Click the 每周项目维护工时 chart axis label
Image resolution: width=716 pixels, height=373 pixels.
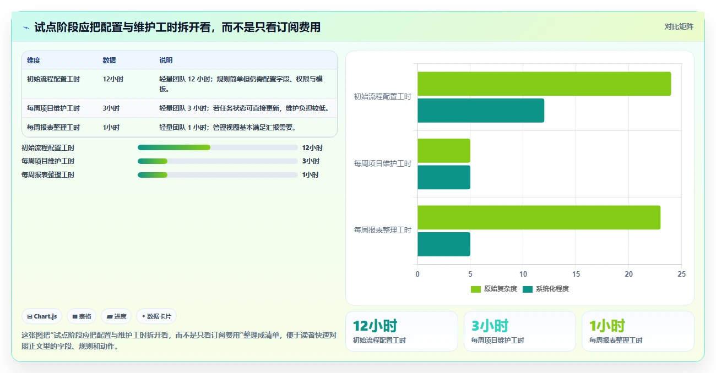pyautogui.click(x=382, y=164)
